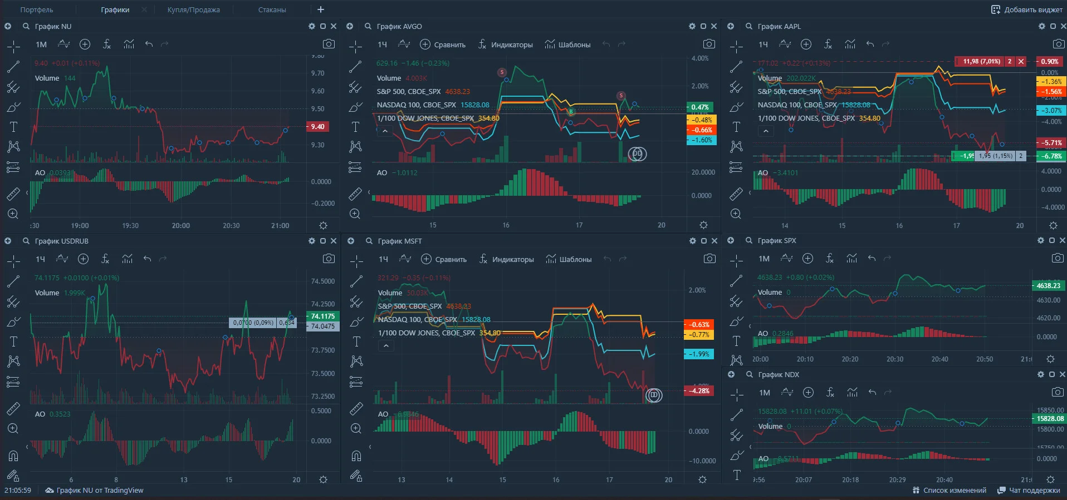Open the chart style menu in the AAPL chart
The image size is (1067, 500).
tap(785, 44)
